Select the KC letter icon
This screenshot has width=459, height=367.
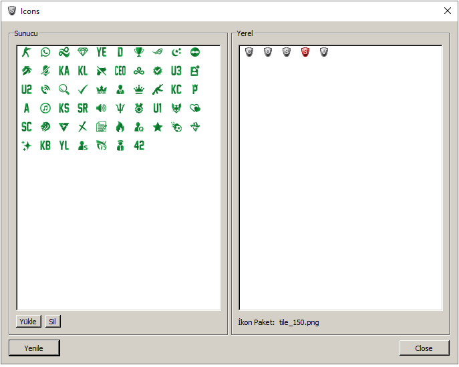[x=176, y=90]
